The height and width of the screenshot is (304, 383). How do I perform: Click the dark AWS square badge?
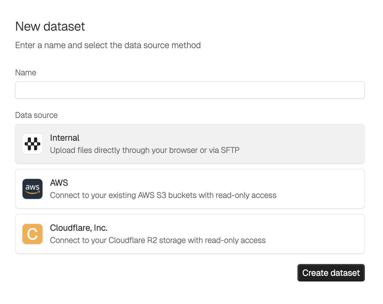(x=32, y=189)
